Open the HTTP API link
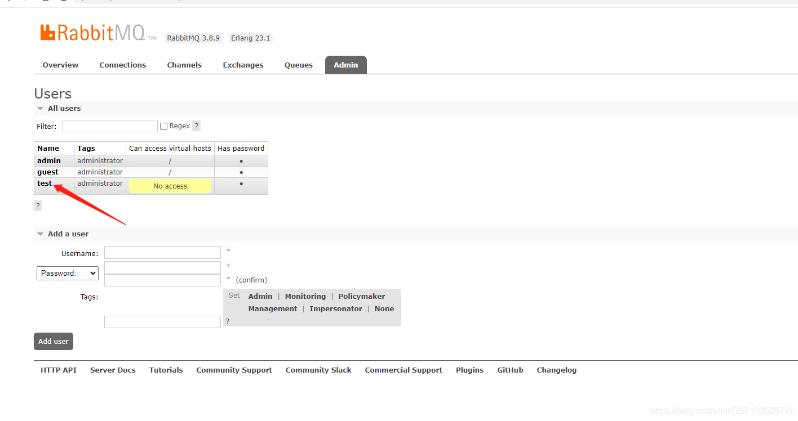Screen dimensions: 798x421 58,370
